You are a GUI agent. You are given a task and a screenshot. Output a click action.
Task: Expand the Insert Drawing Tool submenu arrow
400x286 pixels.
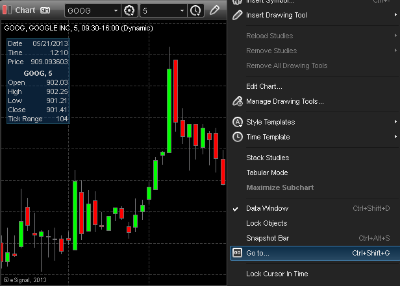pyautogui.click(x=395, y=15)
